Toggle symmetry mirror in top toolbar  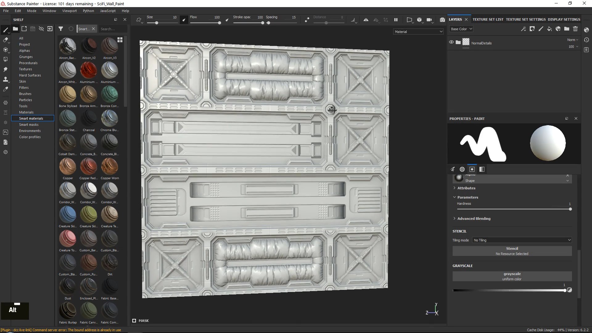coord(366,20)
